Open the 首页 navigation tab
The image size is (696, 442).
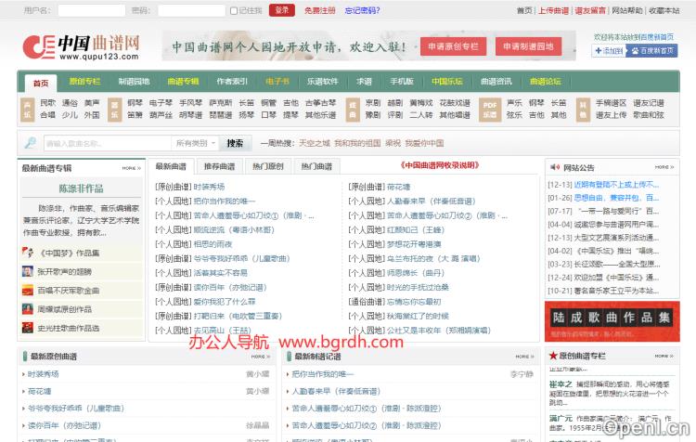[41, 83]
